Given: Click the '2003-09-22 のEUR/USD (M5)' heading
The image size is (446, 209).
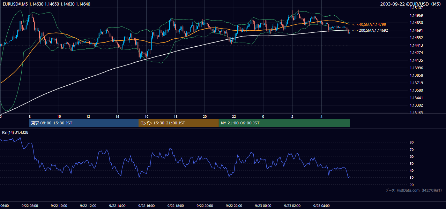Looking at the screenshot, I should pyautogui.click(x=411, y=4).
